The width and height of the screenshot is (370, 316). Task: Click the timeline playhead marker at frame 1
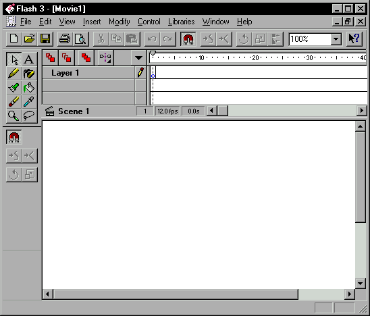(153, 54)
